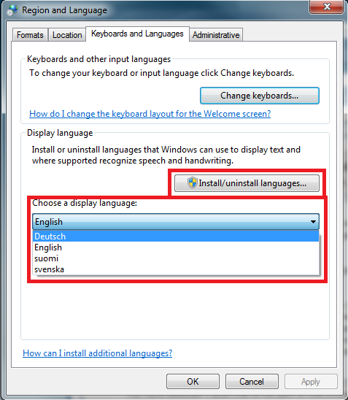348x400 pixels.
Task: Click the Region and Language globe icon
Action: click(12, 10)
